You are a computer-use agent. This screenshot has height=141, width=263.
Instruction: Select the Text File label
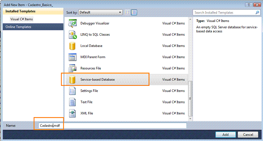86,102
